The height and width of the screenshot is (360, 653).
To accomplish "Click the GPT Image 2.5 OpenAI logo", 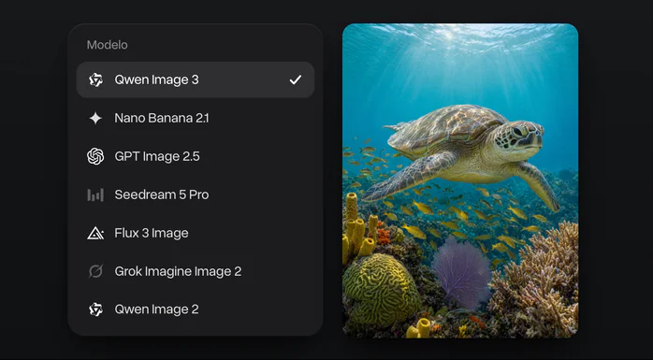I will (x=95, y=156).
